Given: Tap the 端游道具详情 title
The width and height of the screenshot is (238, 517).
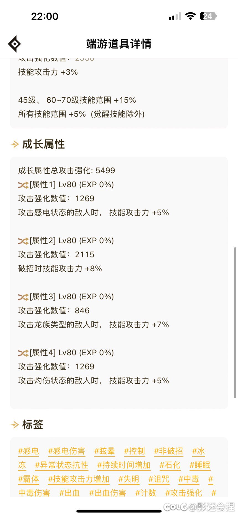Looking at the screenshot, I should (x=119, y=44).
